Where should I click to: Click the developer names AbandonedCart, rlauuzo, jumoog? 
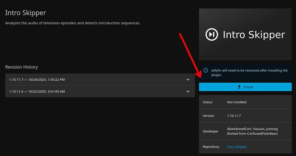pyautogui.click(x=252, y=129)
